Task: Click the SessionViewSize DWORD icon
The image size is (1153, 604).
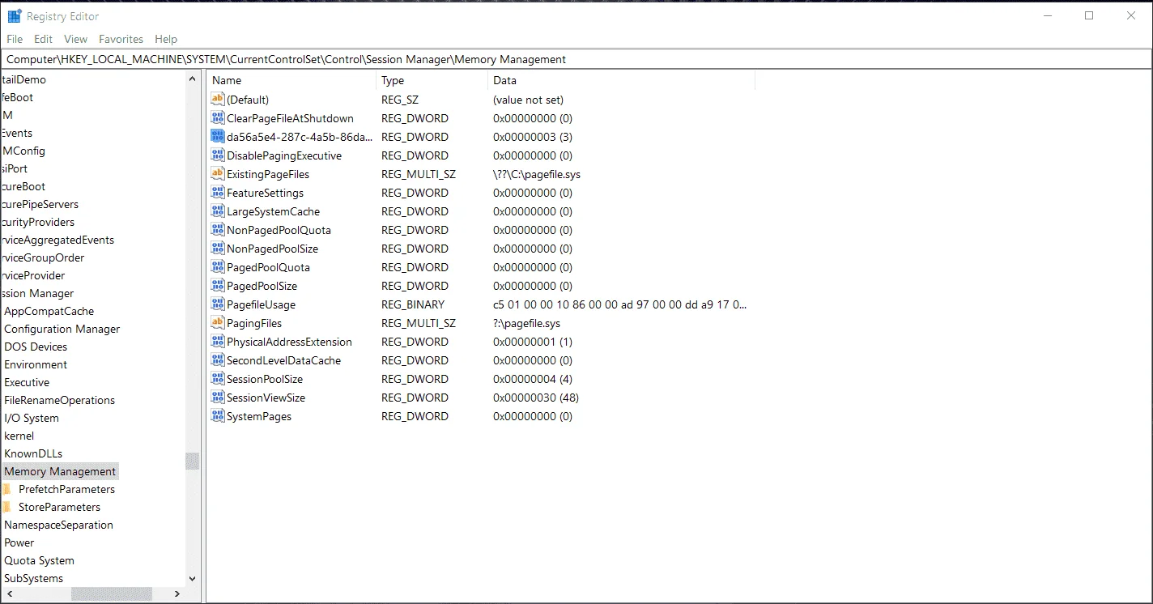Action: [x=217, y=398]
